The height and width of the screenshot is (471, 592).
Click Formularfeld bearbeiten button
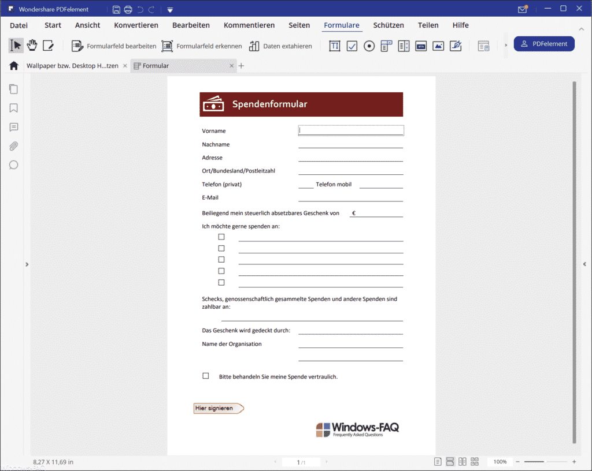click(114, 46)
